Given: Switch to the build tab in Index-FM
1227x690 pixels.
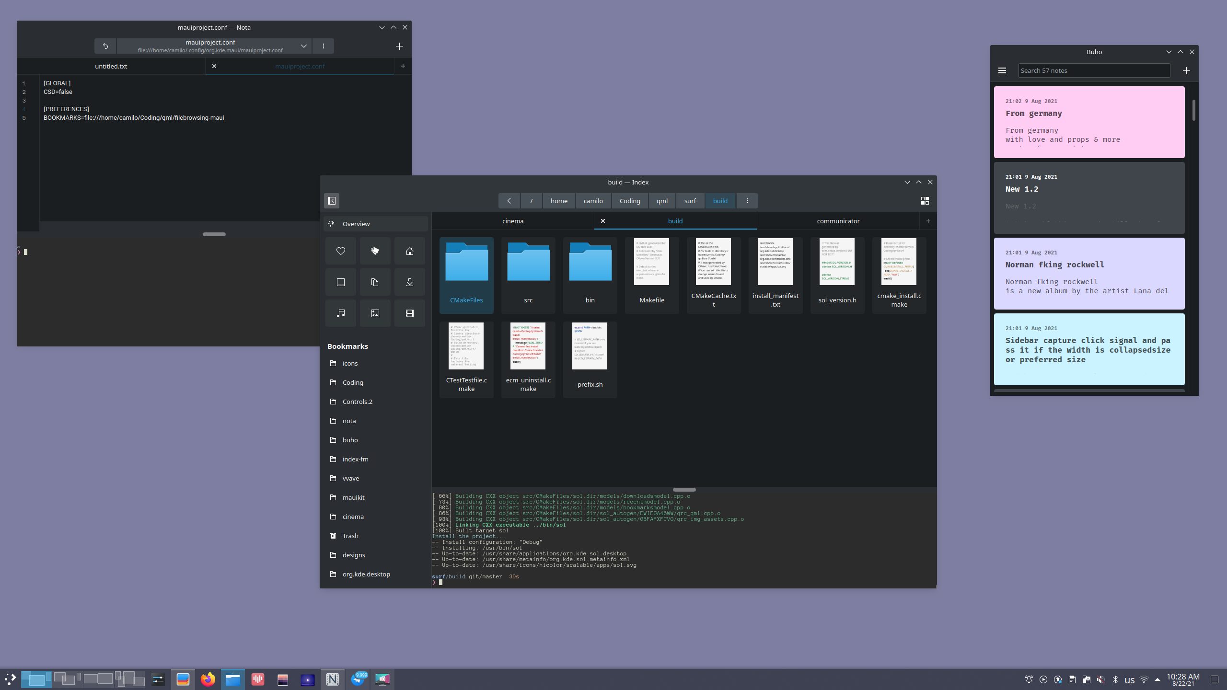Looking at the screenshot, I should pos(675,221).
